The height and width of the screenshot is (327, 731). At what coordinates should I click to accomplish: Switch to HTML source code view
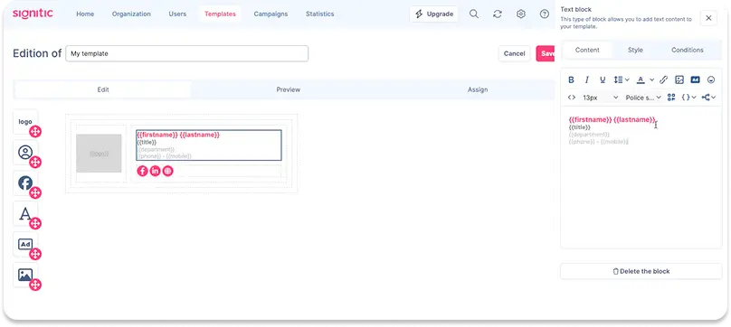coord(572,98)
